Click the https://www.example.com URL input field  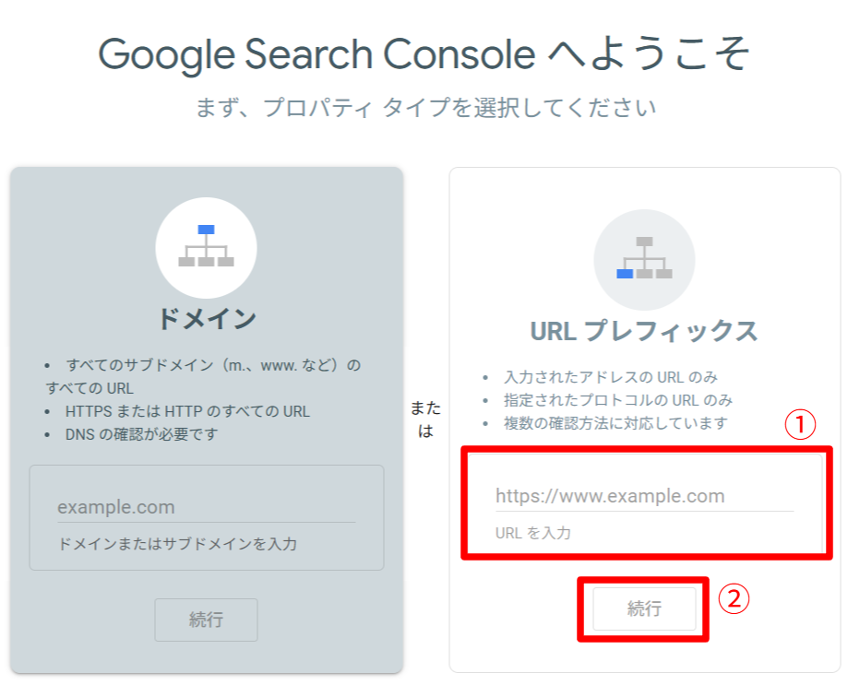coord(643,496)
